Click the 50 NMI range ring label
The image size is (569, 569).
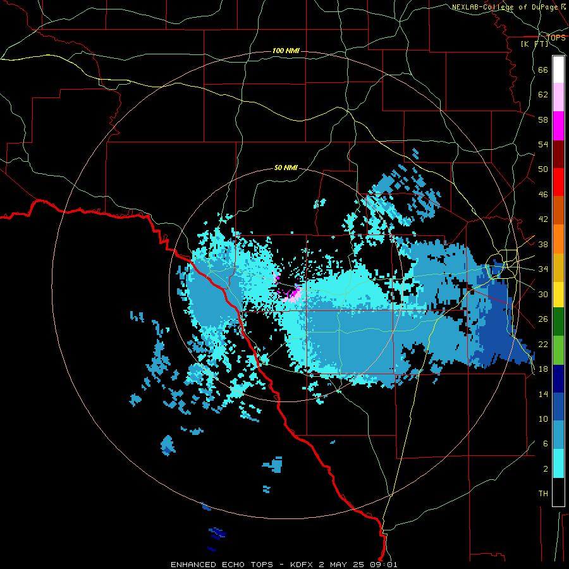tap(286, 168)
